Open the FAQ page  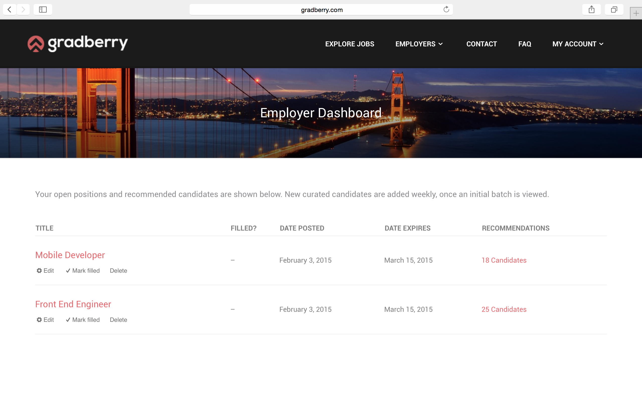click(x=524, y=44)
